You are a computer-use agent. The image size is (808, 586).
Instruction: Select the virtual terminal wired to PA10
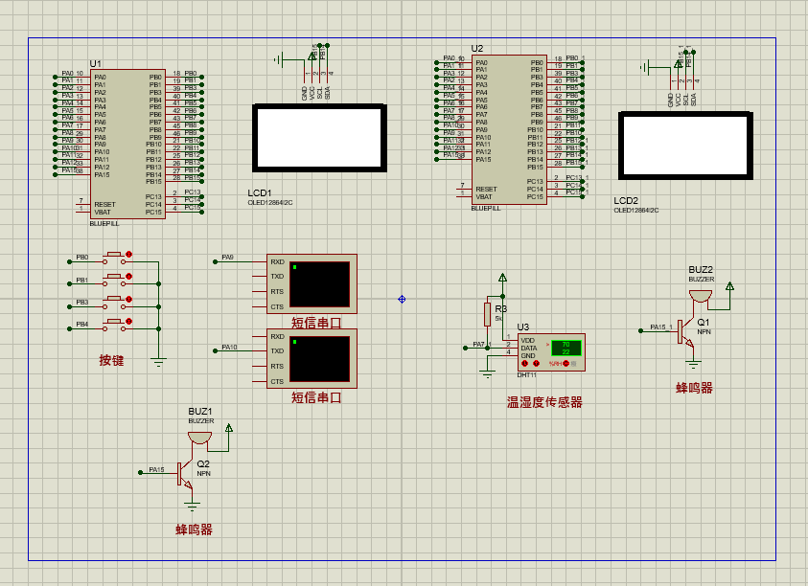pos(312,358)
